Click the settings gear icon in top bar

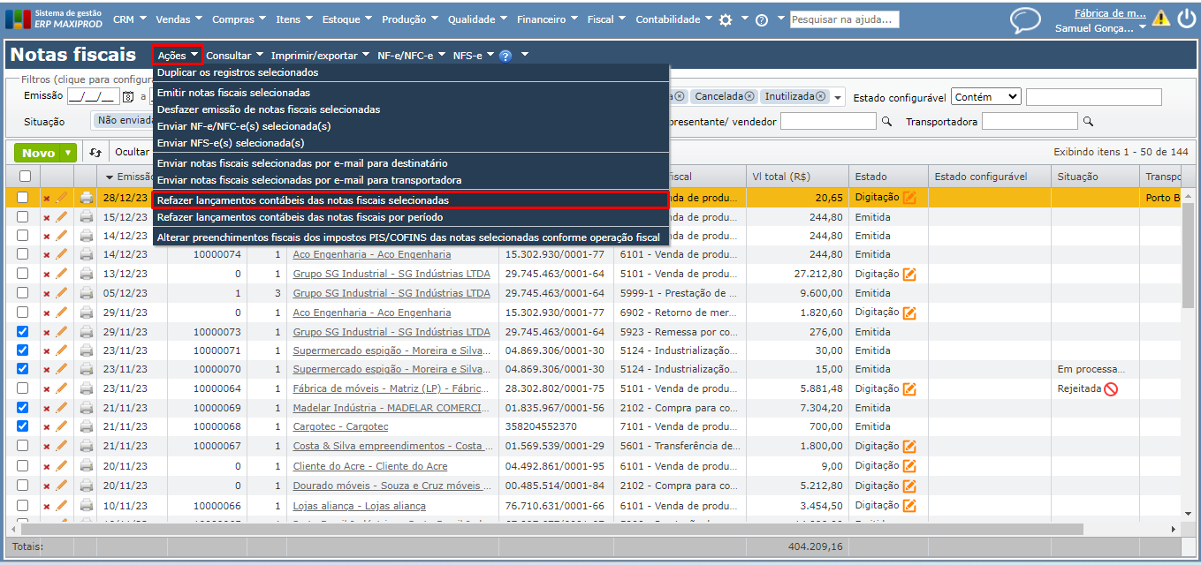coord(726,19)
